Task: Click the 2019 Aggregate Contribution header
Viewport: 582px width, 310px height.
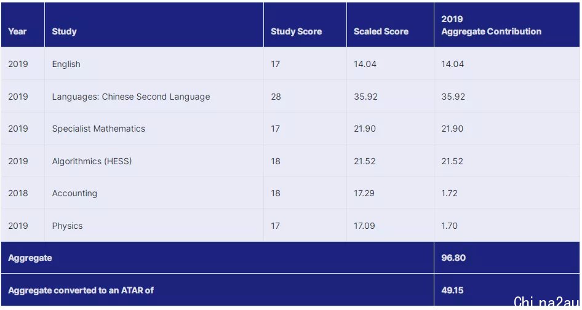Action: (x=491, y=25)
